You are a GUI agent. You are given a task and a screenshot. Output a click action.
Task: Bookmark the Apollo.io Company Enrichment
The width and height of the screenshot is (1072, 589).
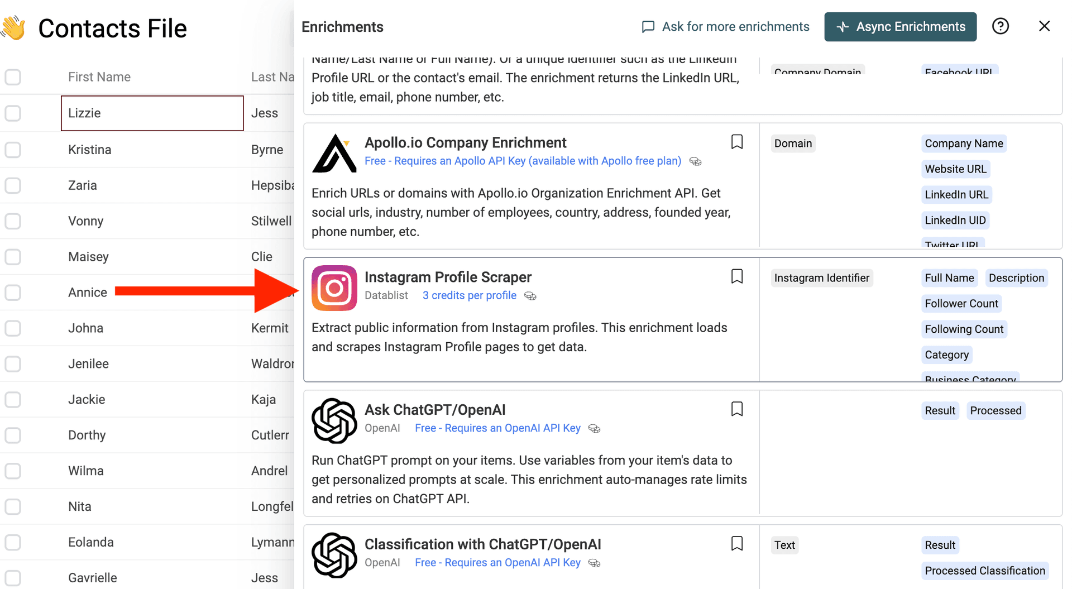click(736, 141)
